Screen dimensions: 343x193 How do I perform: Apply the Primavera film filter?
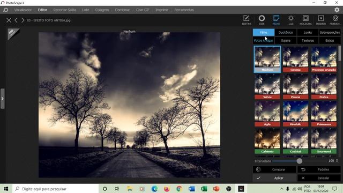324,114
